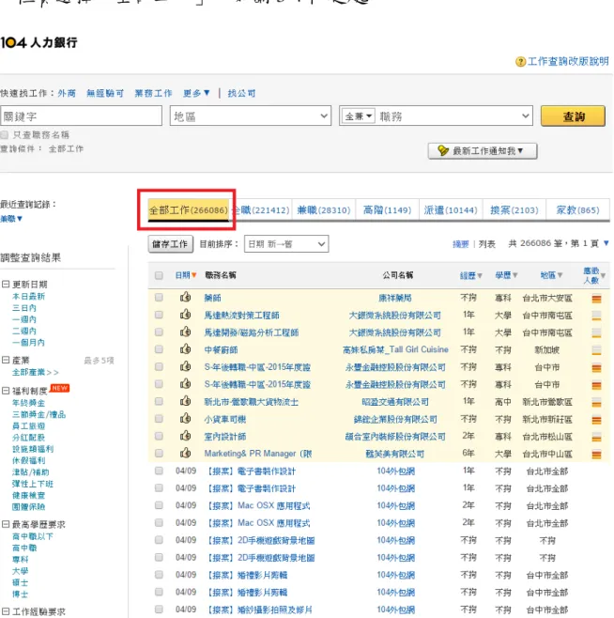Filter by 本日最新 update date
Image resolution: width=614 pixels, height=618 pixels.
click(28, 296)
